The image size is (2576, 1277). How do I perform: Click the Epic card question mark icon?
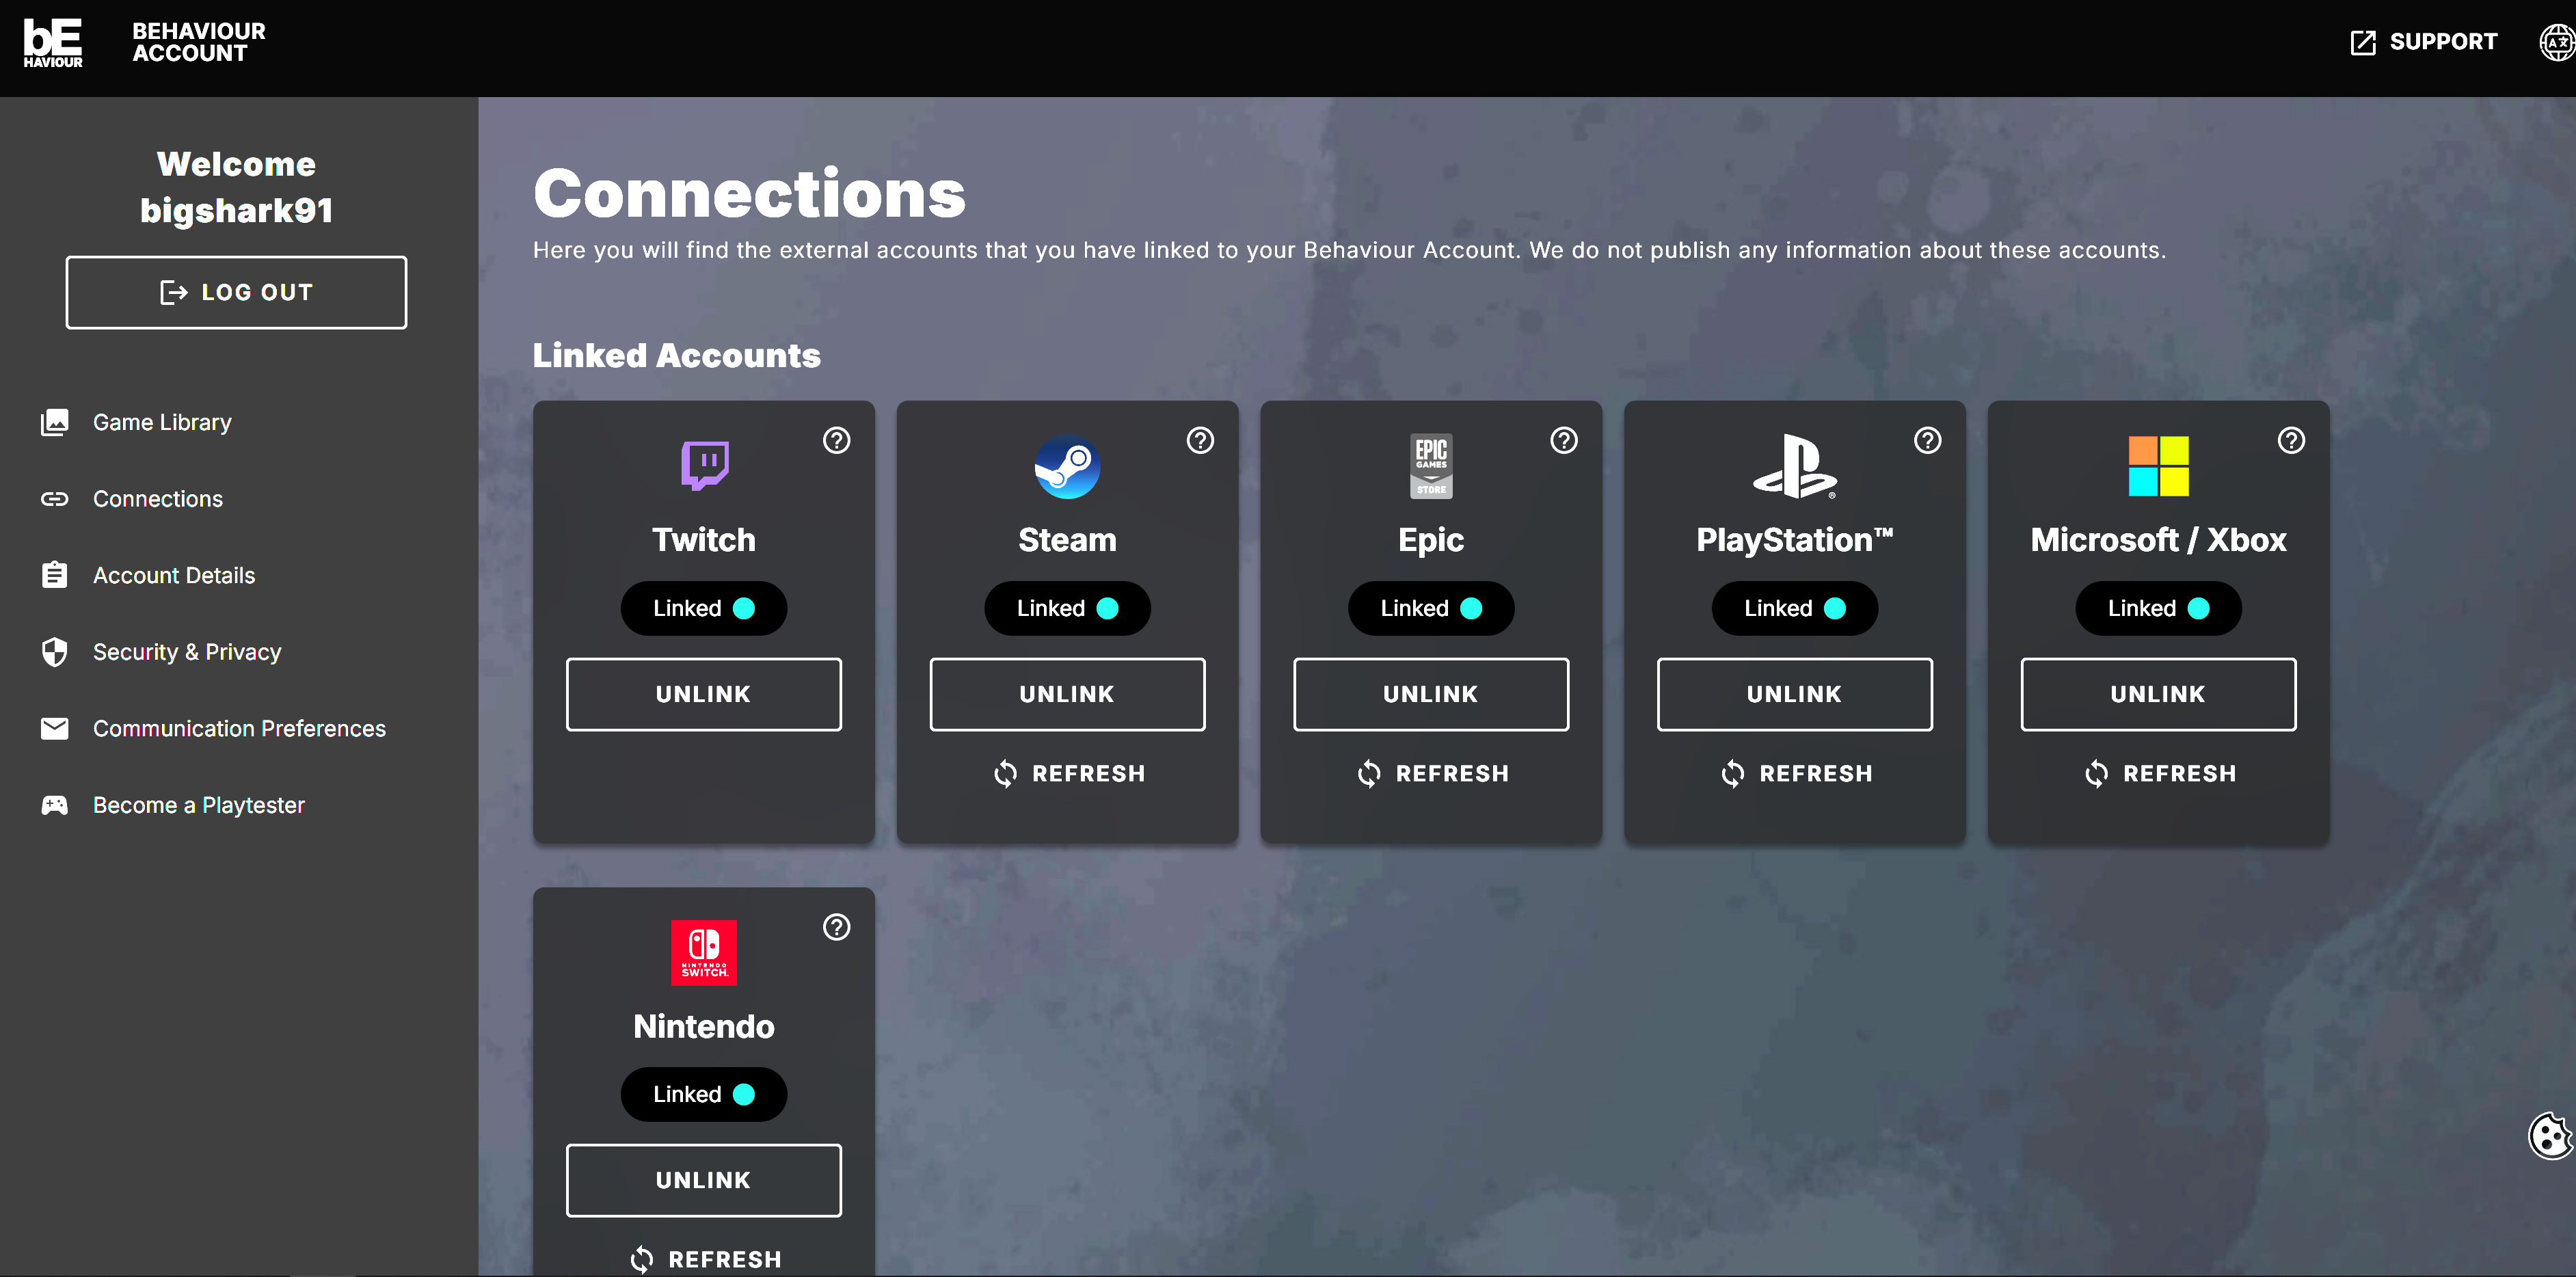[1564, 440]
